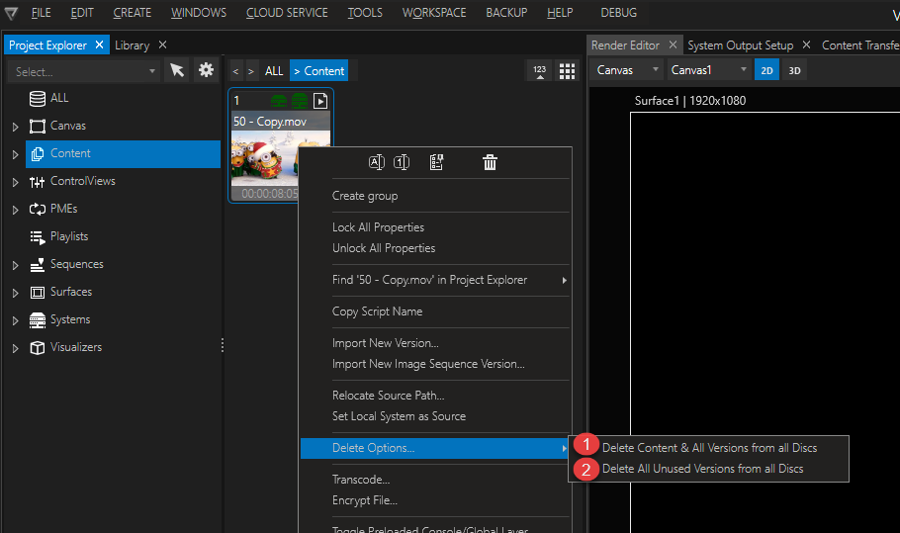Open the DEBUG menu
The width and height of the screenshot is (900, 533).
(619, 13)
